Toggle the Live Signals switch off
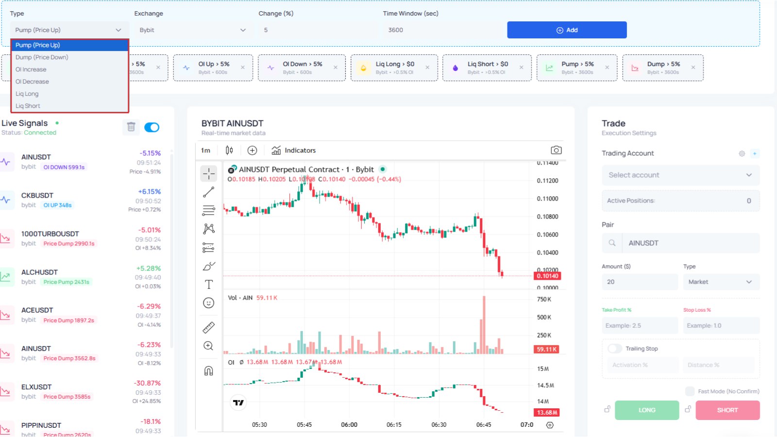This screenshot has width=777, height=437. click(x=152, y=127)
